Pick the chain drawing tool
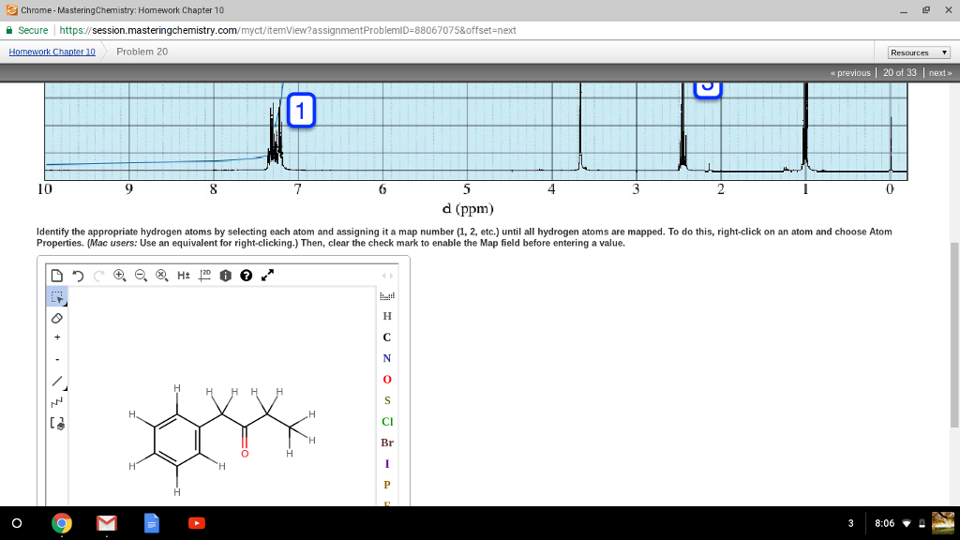The image size is (960, 540). click(56, 403)
